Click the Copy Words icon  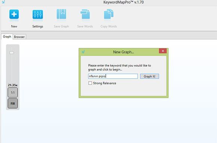click(x=109, y=14)
